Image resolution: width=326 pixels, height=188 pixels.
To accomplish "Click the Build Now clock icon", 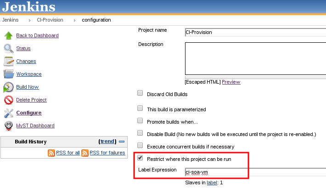I will coord(9,87).
